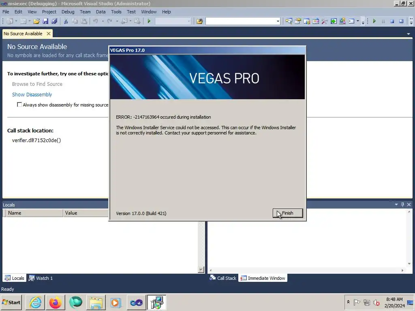
Task: Open the Team menu
Action: tap(85, 12)
